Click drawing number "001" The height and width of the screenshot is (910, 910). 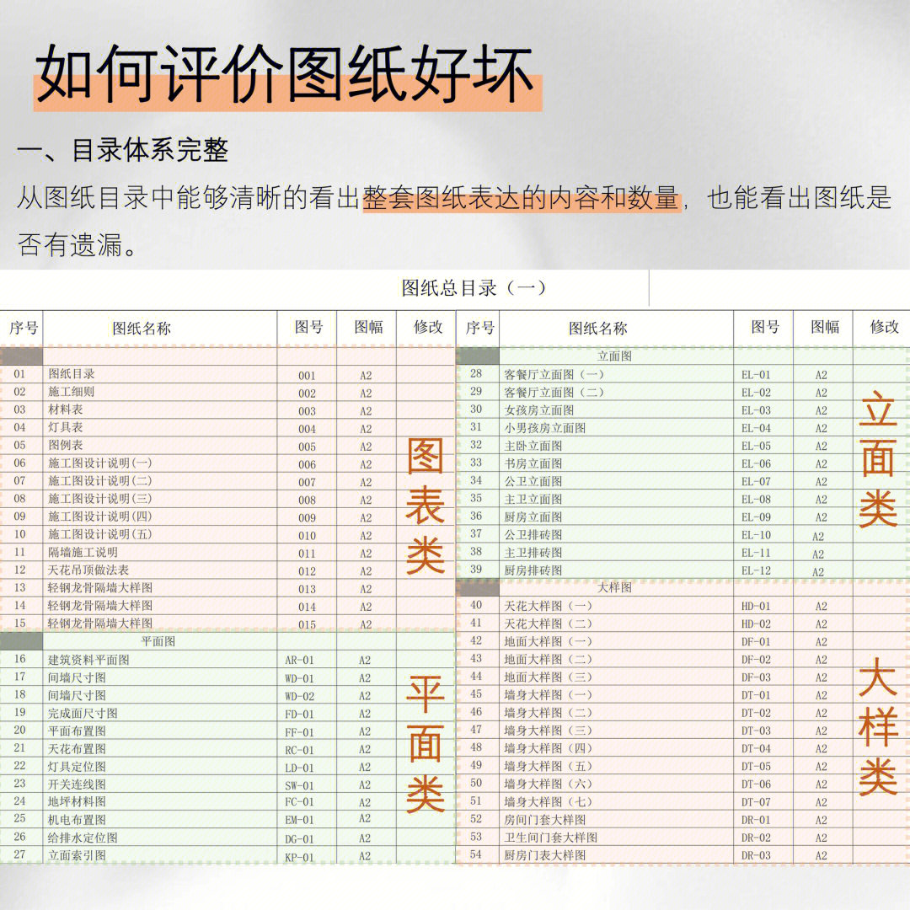tap(307, 376)
